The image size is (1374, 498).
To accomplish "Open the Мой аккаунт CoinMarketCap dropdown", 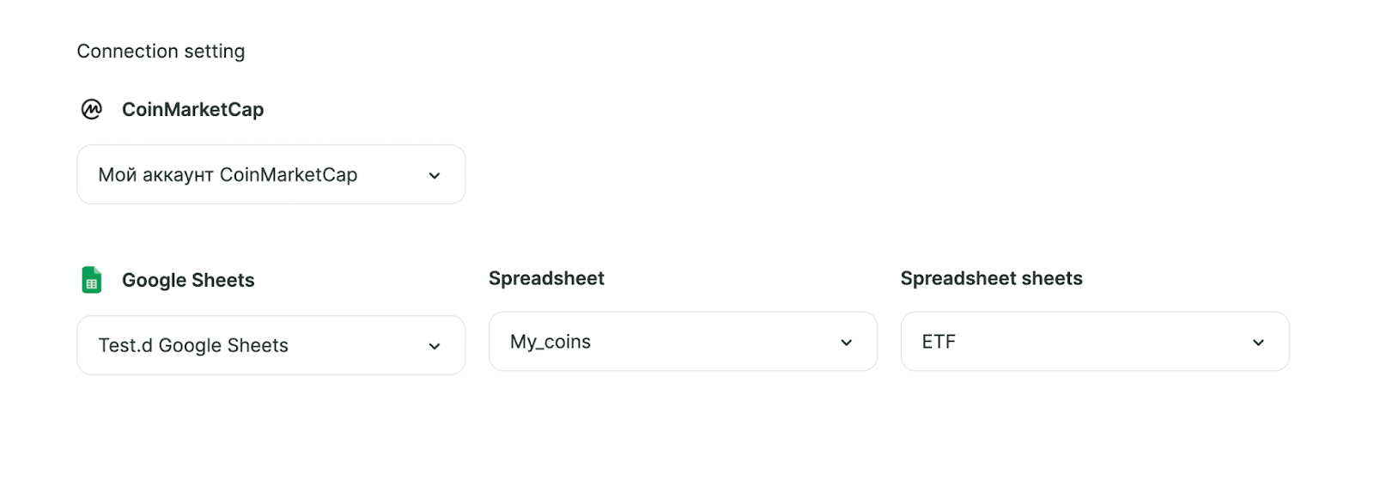I will coord(271,174).
